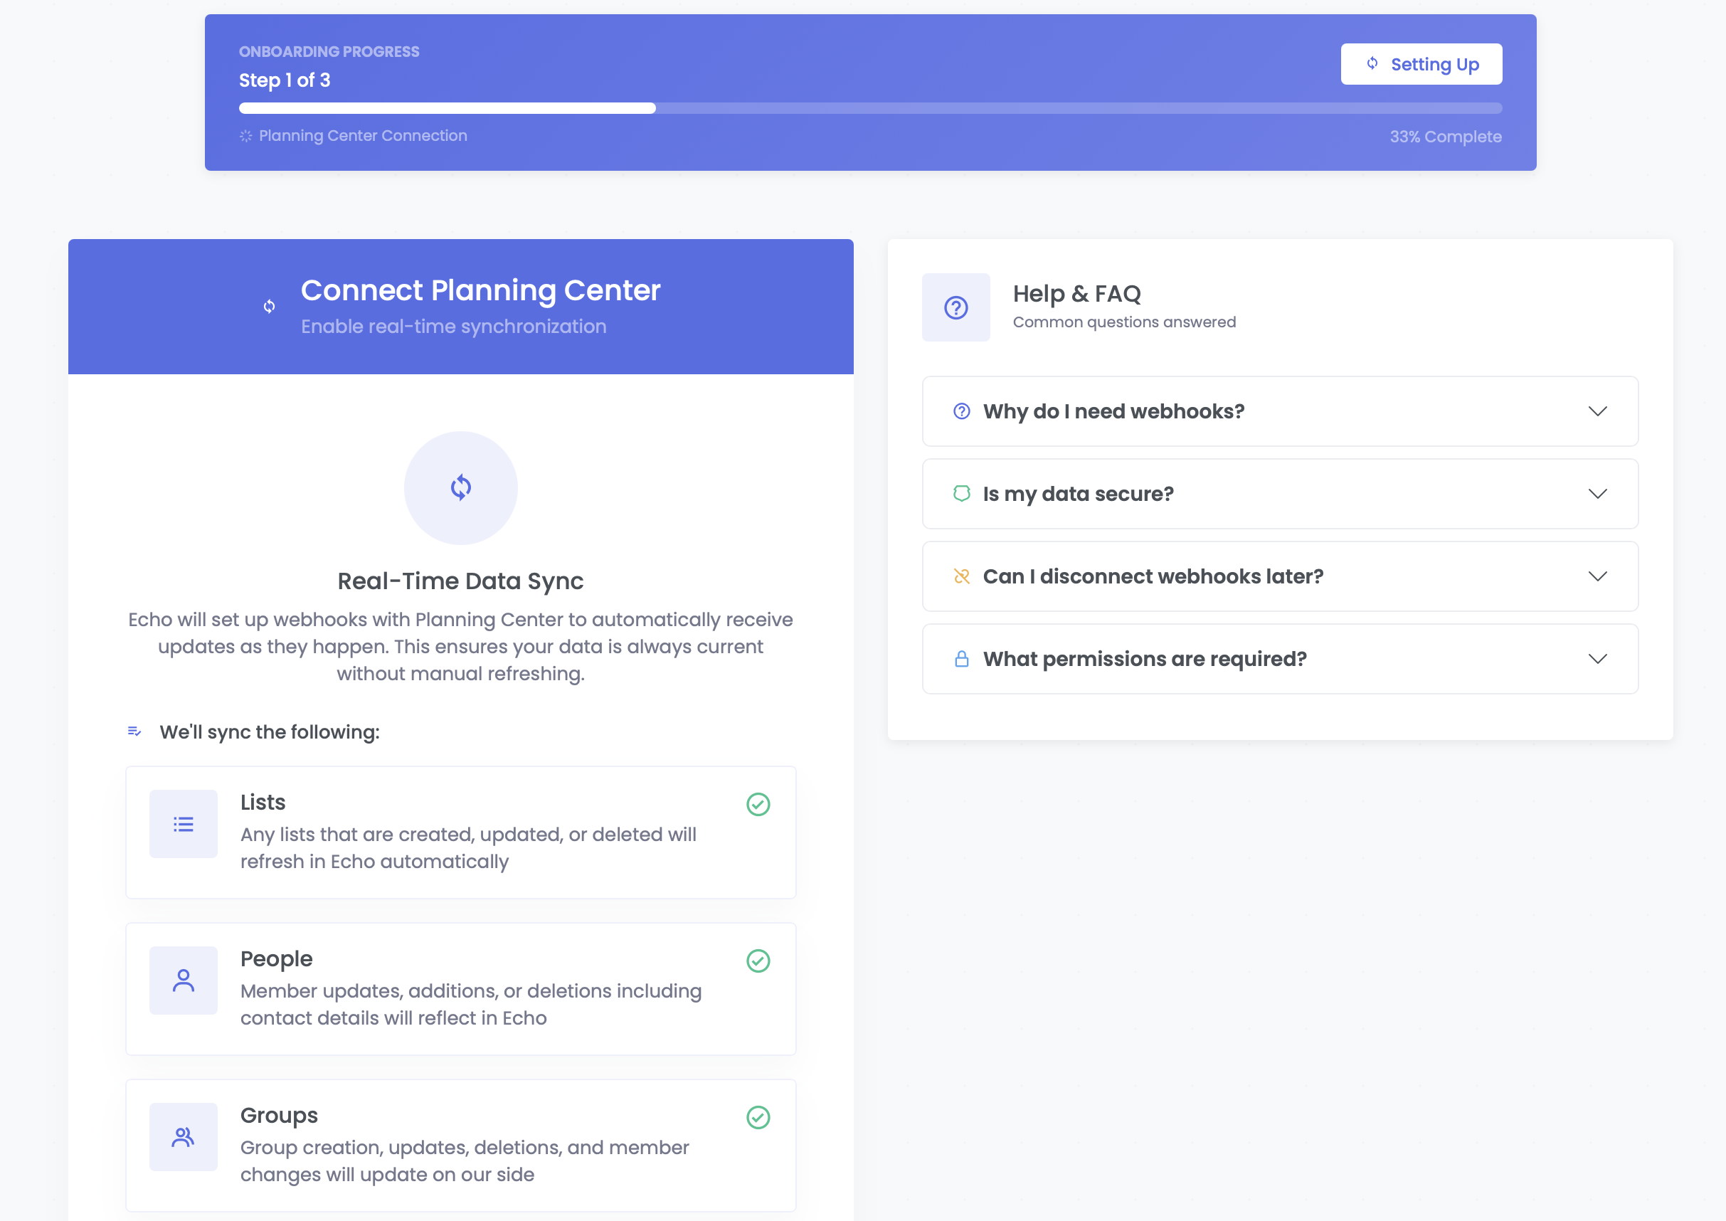Click the Lists item icon

tap(184, 824)
